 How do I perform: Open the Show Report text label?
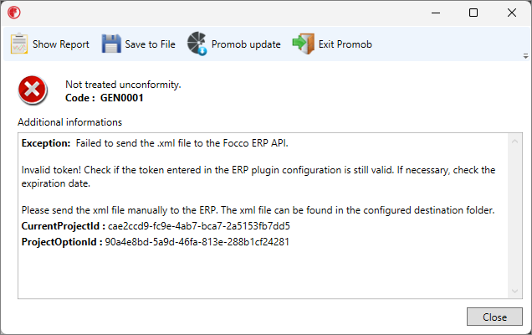pyautogui.click(x=61, y=44)
